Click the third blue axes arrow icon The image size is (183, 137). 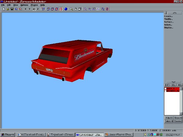pos(94,9)
